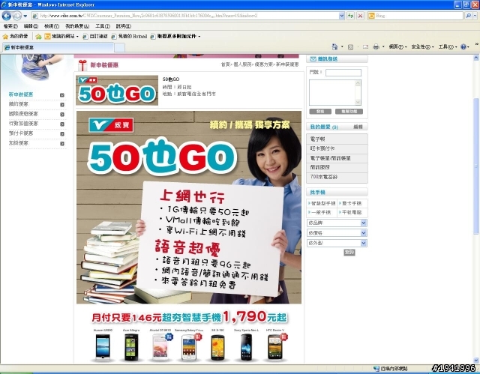The width and height of the screenshot is (480, 374).
Task: Click the 免費的 Hotmail favorites bar link
Action: (x=129, y=37)
